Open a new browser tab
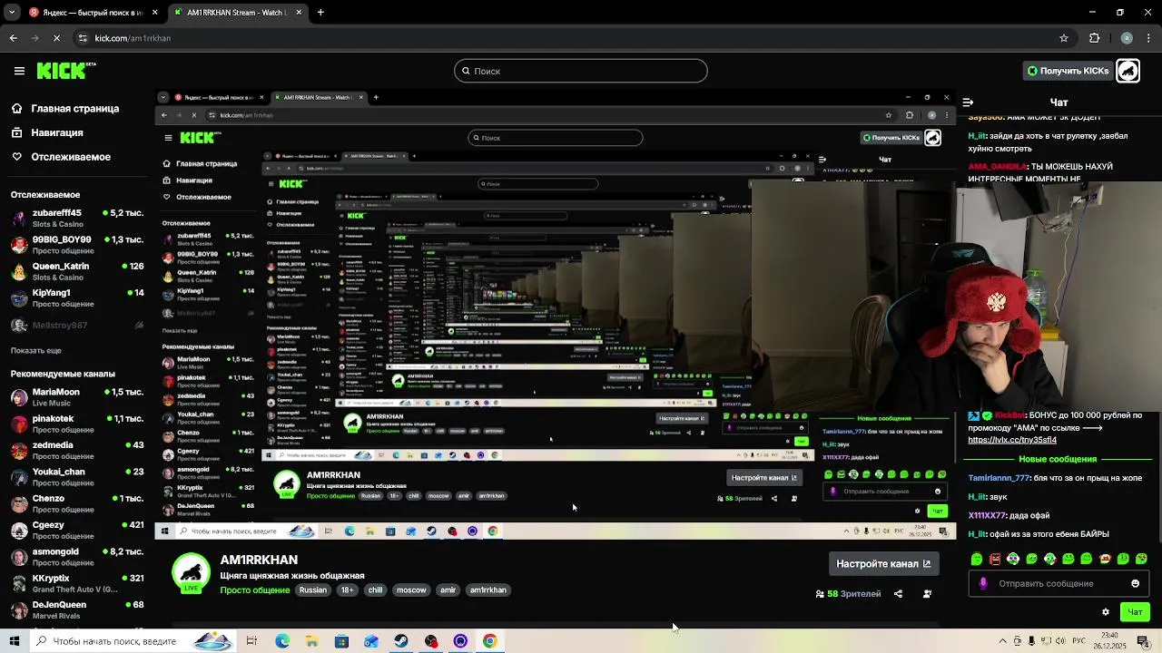 click(x=320, y=13)
